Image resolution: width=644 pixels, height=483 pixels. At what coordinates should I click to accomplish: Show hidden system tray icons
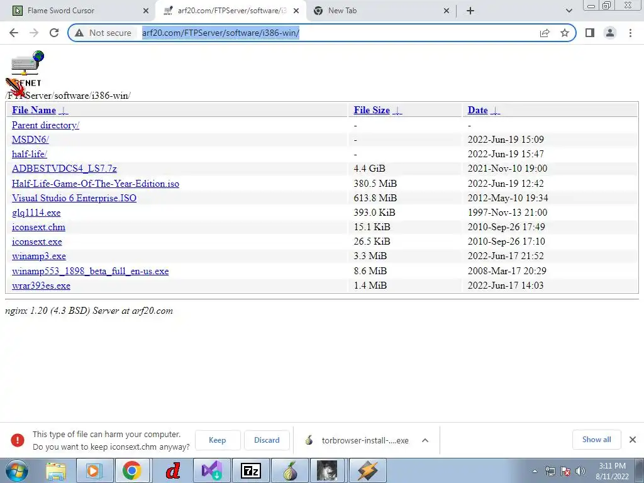click(x=535, y=471)
